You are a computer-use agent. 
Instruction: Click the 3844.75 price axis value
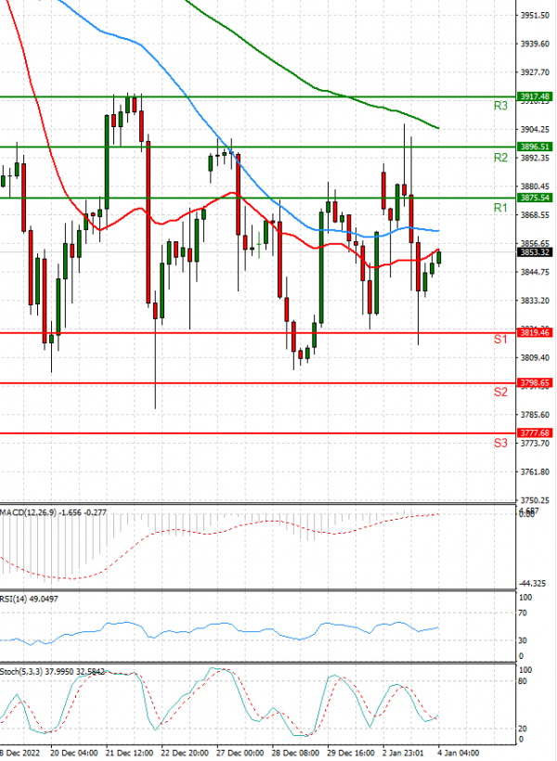[535, 272]
